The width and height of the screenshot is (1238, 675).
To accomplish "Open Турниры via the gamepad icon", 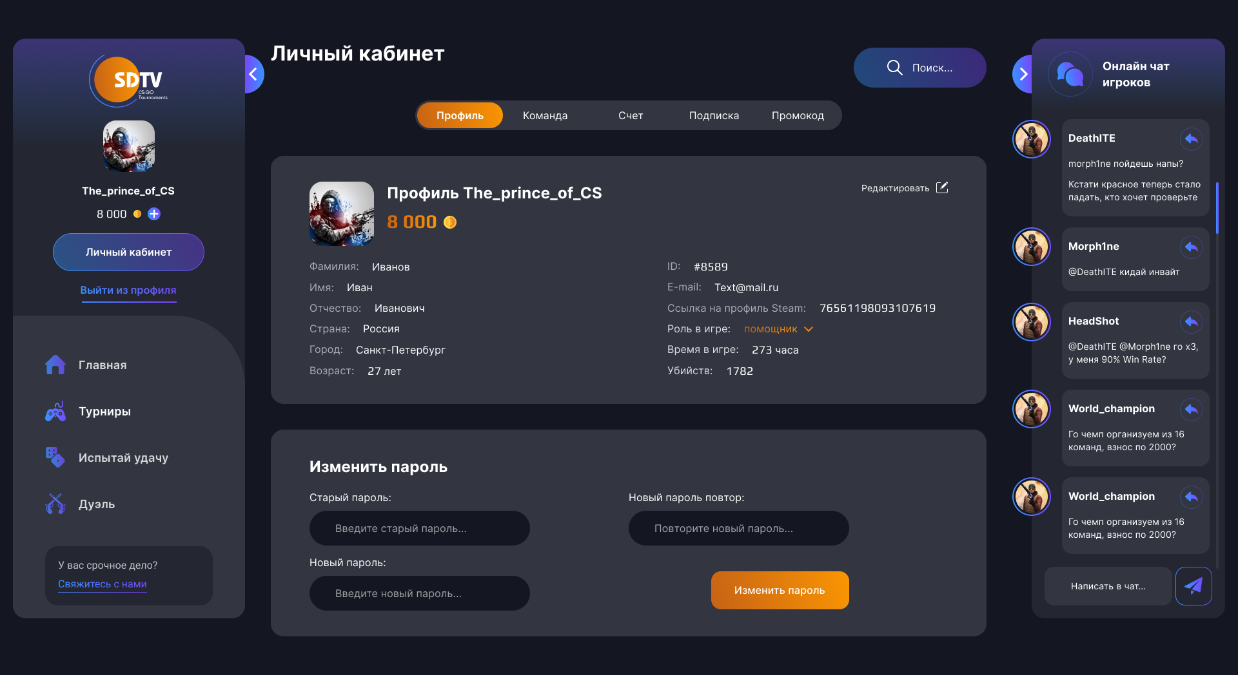I will (x=55, y=412).
